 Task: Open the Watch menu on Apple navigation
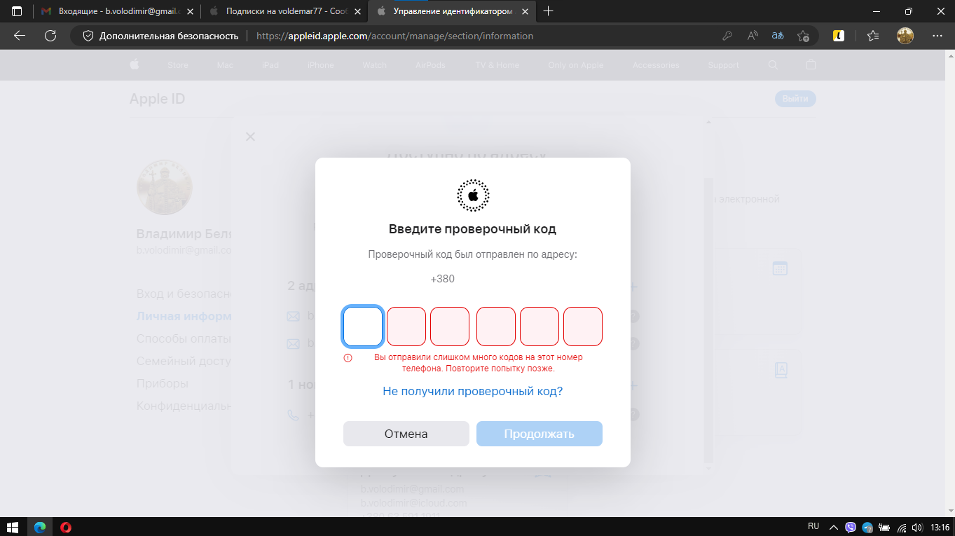click(x=375, y=65)
